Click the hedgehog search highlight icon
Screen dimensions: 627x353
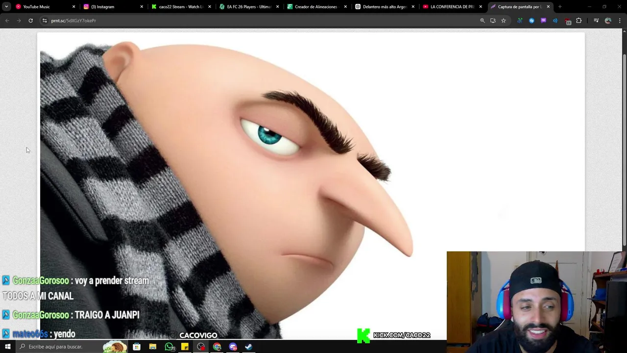[115, 347]
